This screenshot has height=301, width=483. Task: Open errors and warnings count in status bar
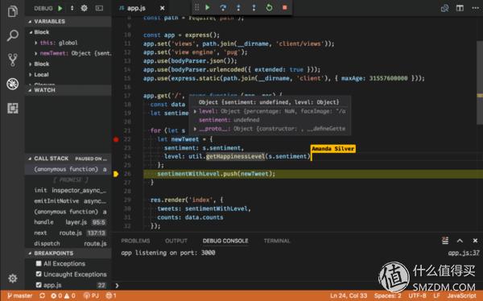pos(63,295)
